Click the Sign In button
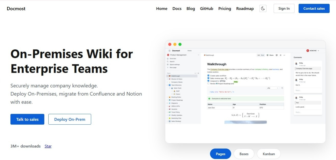The image size is (336, 160). click(284, 8)
